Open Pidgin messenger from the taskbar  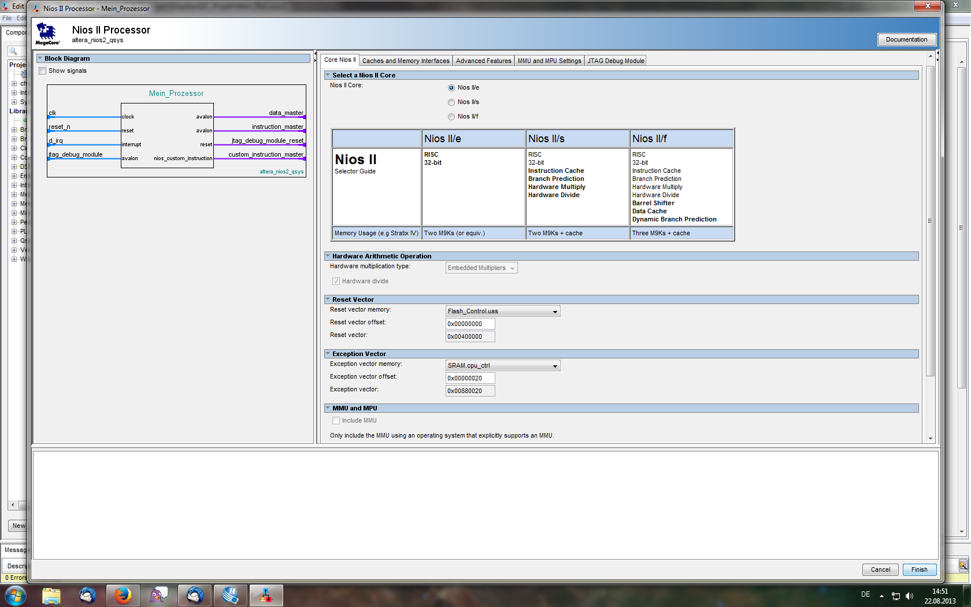(x=159, y=595)
